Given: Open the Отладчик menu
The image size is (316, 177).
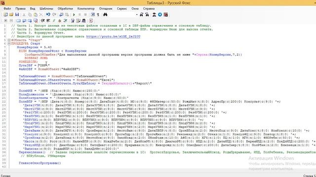Looking at the screenshot, I should (x=106, y=9).
